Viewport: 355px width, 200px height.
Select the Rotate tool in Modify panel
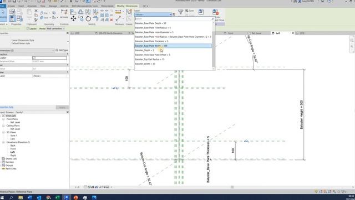coord(88,18)
